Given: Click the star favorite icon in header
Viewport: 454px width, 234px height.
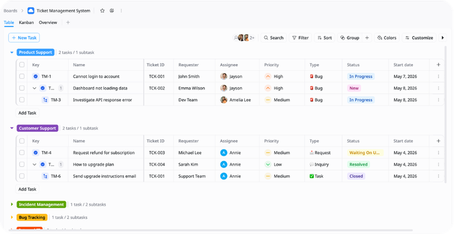Looking at the screenshot, I should pos(102,11).
